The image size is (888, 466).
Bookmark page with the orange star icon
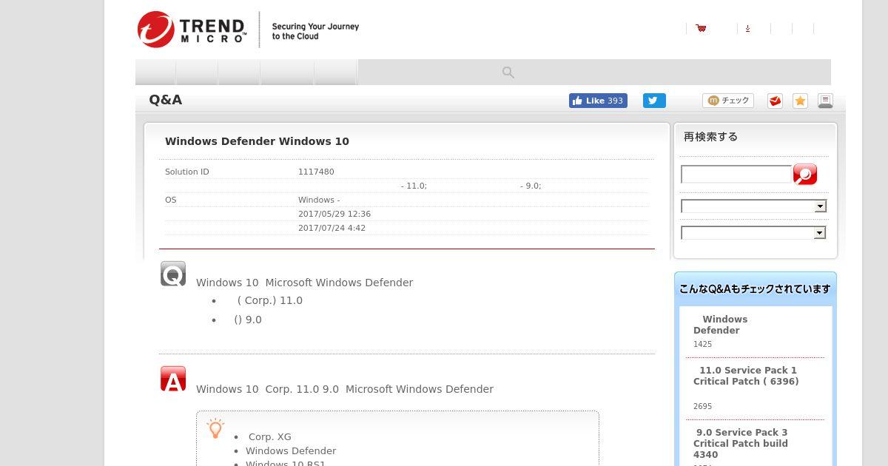[x=800, y=101]
